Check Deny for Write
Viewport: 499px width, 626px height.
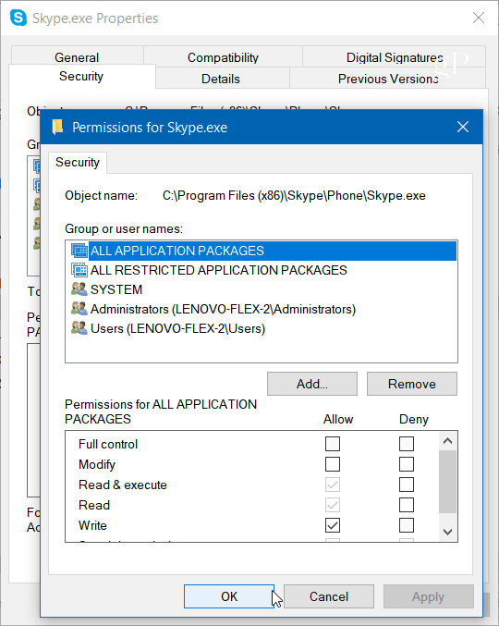(407, 525)
